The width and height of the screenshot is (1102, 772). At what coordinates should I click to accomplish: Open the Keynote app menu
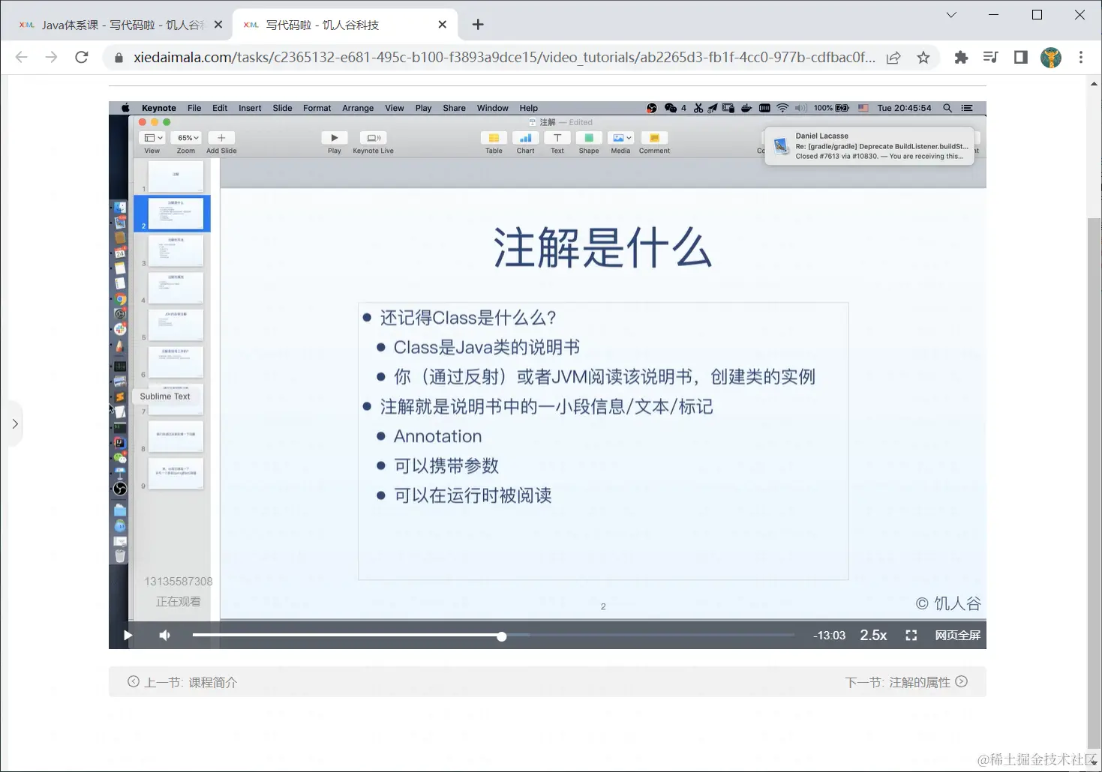(159, 108)
